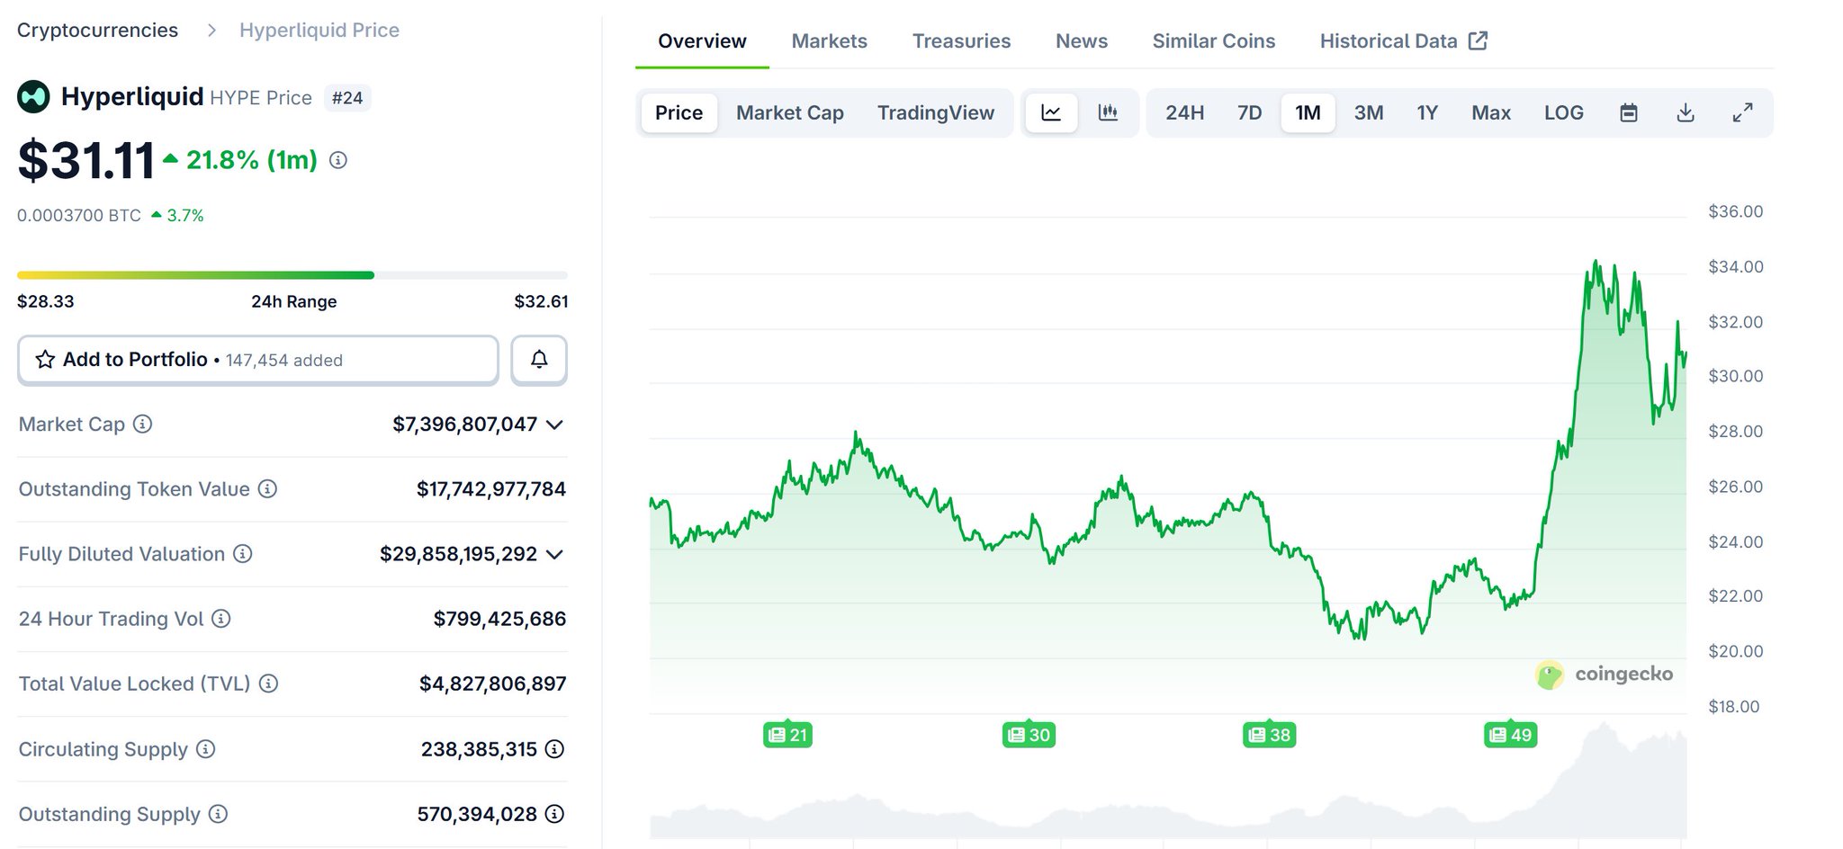The image size is (1843, 849).
Task: Open the calendar date range picker
Action: 1628,113
